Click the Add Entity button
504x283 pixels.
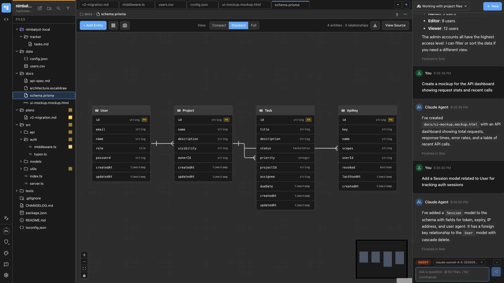93,25
